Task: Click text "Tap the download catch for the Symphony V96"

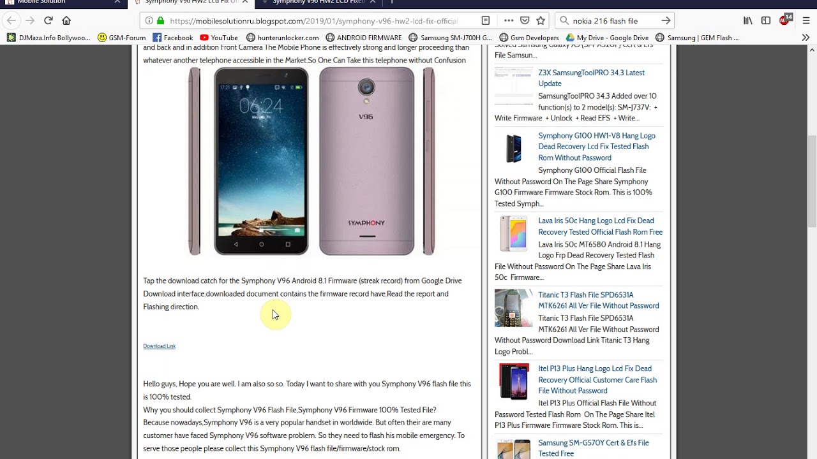Action: coord(216,280)
